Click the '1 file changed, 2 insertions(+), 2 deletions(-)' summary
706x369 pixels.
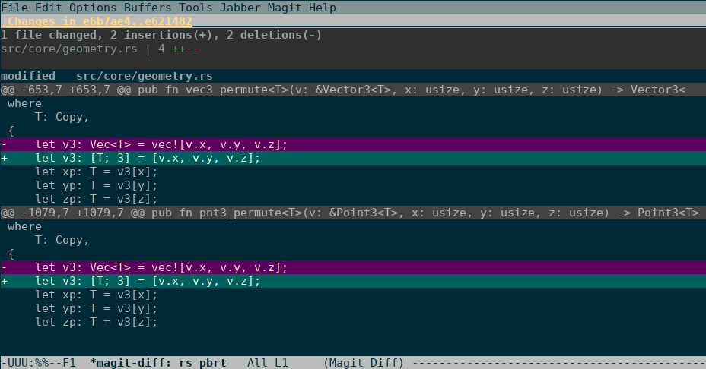point(161,35)
